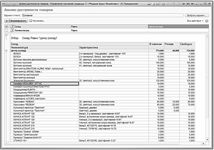Click the vertical scrollbar down arrow

[207, 140]
